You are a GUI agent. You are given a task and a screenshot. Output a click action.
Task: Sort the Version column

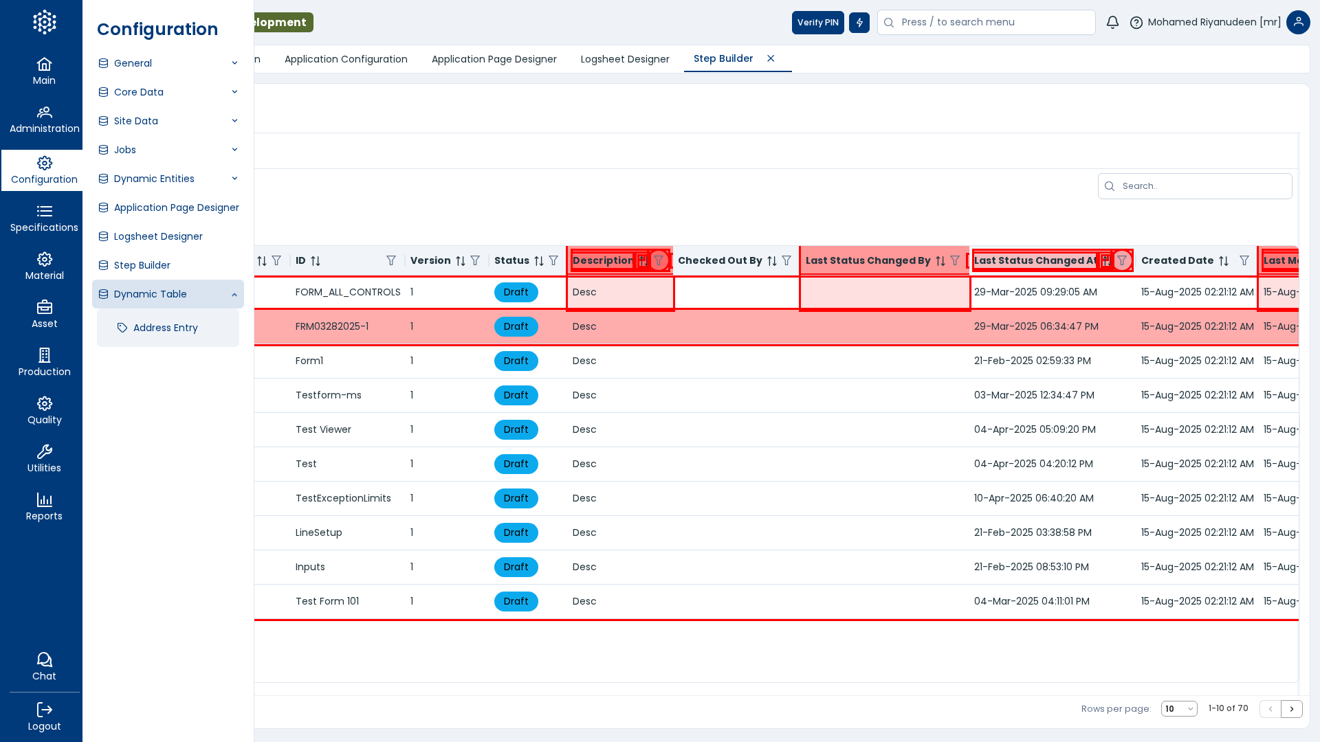click(461, 261)
